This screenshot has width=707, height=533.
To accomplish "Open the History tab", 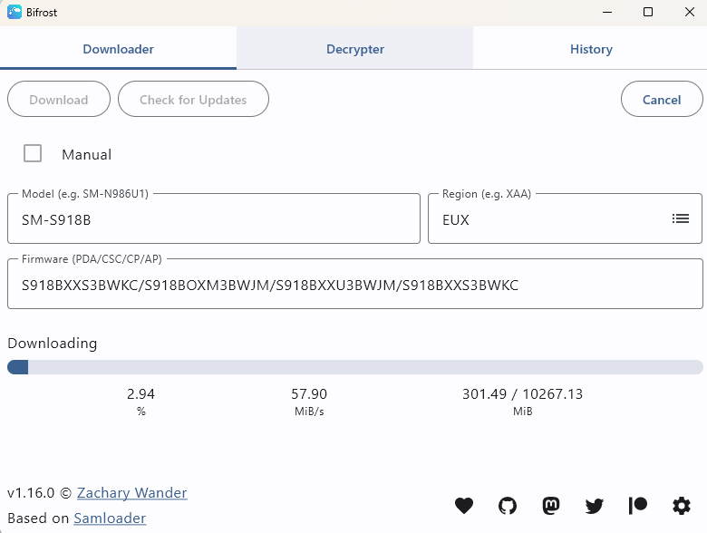I will [x=591, y=49].
